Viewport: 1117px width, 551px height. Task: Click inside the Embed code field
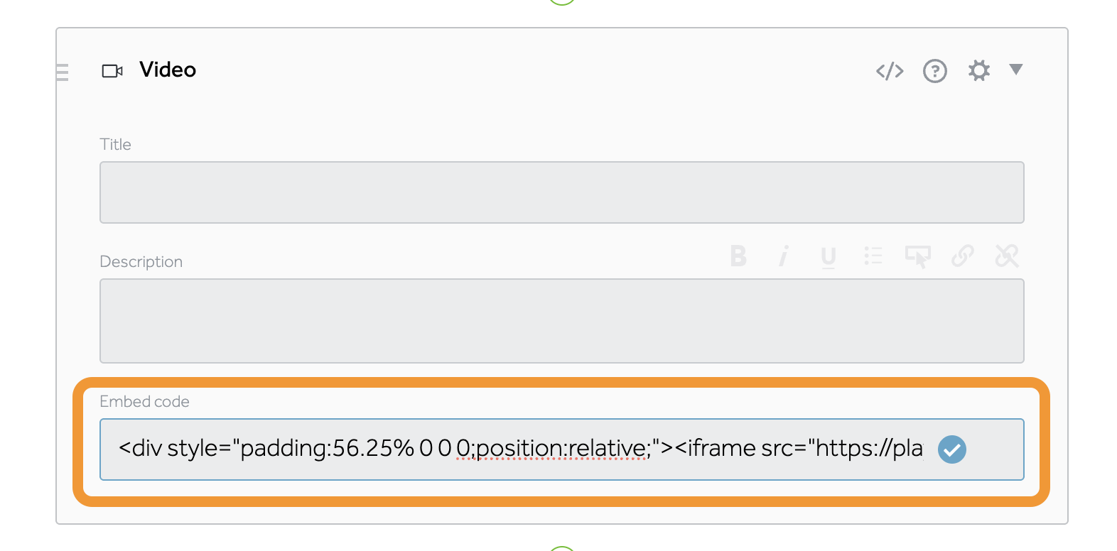coord(519,449)
